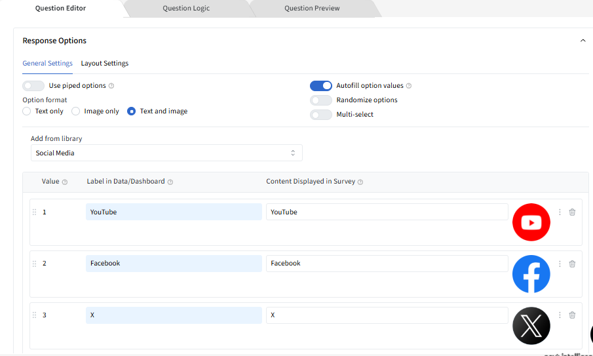Viewport: 593px width, 356px height.
Task: Select the Text only option format
Action: [x=27, y=111]
